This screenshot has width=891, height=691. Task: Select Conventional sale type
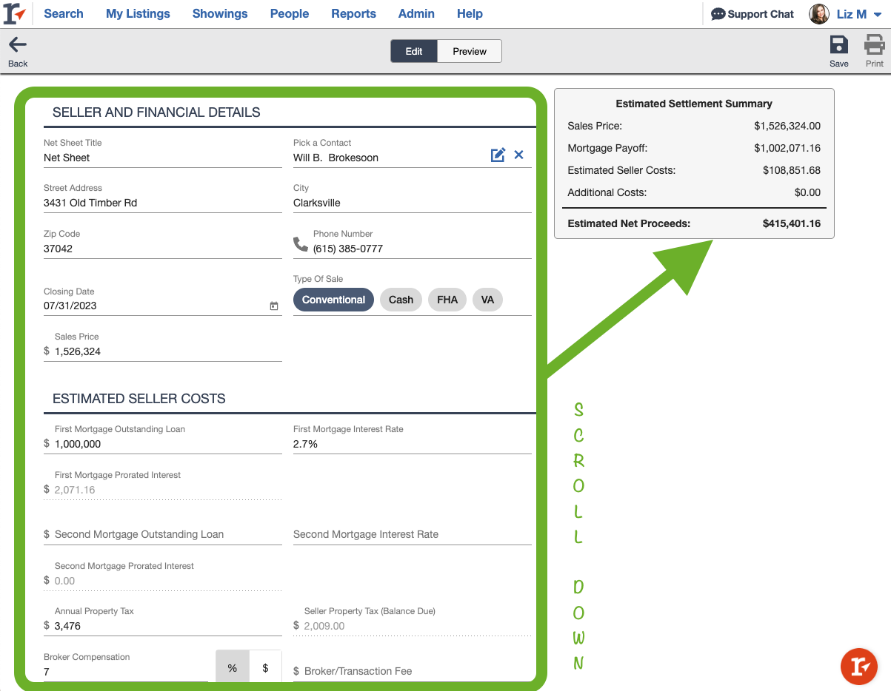click(333, 300)
